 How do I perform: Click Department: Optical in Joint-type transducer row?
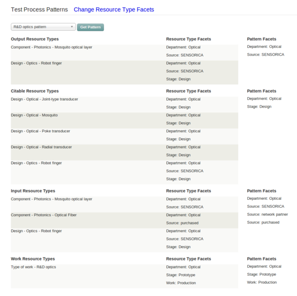pyautogui.click(x=183, y=99)
